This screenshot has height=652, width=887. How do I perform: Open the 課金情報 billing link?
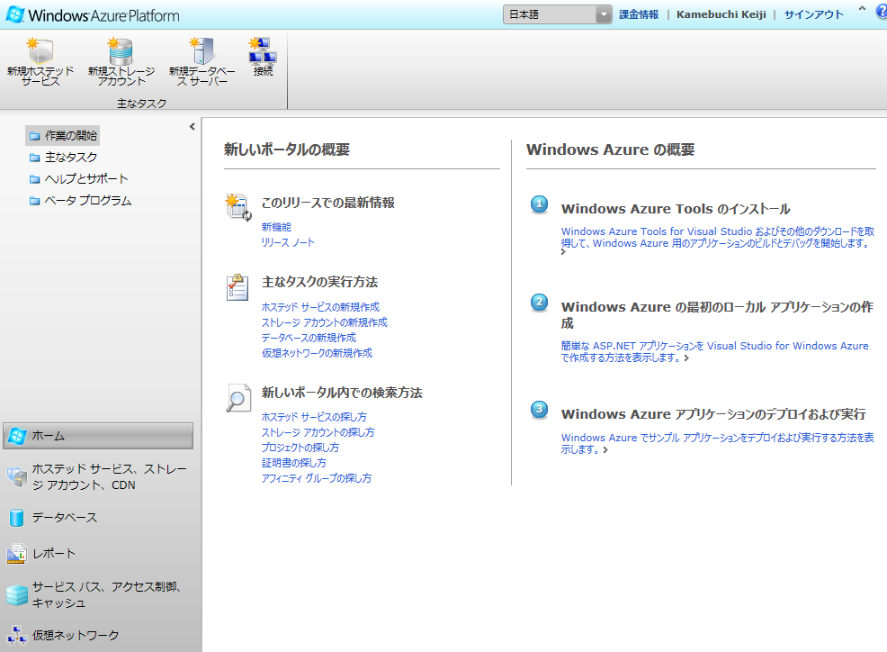pos(639,14)
